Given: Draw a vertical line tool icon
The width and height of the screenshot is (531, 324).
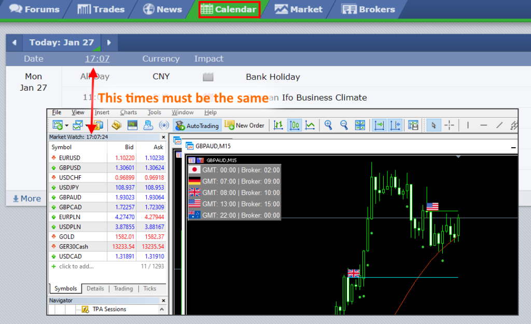Looking at the screenshot, I should 468,125.
